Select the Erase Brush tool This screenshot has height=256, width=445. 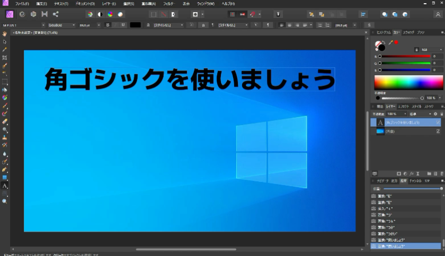coord(5,122)
